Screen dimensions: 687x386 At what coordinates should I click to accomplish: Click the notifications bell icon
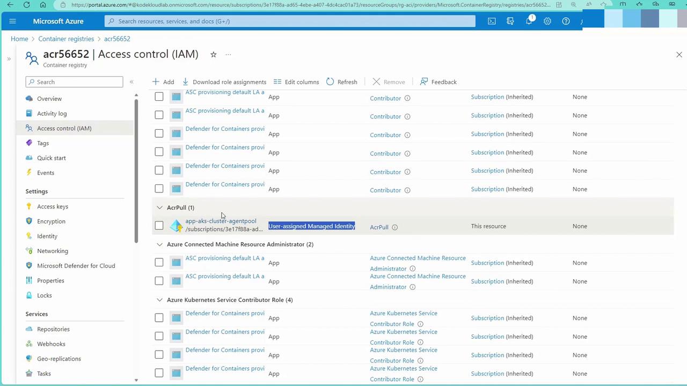point(529,21)
